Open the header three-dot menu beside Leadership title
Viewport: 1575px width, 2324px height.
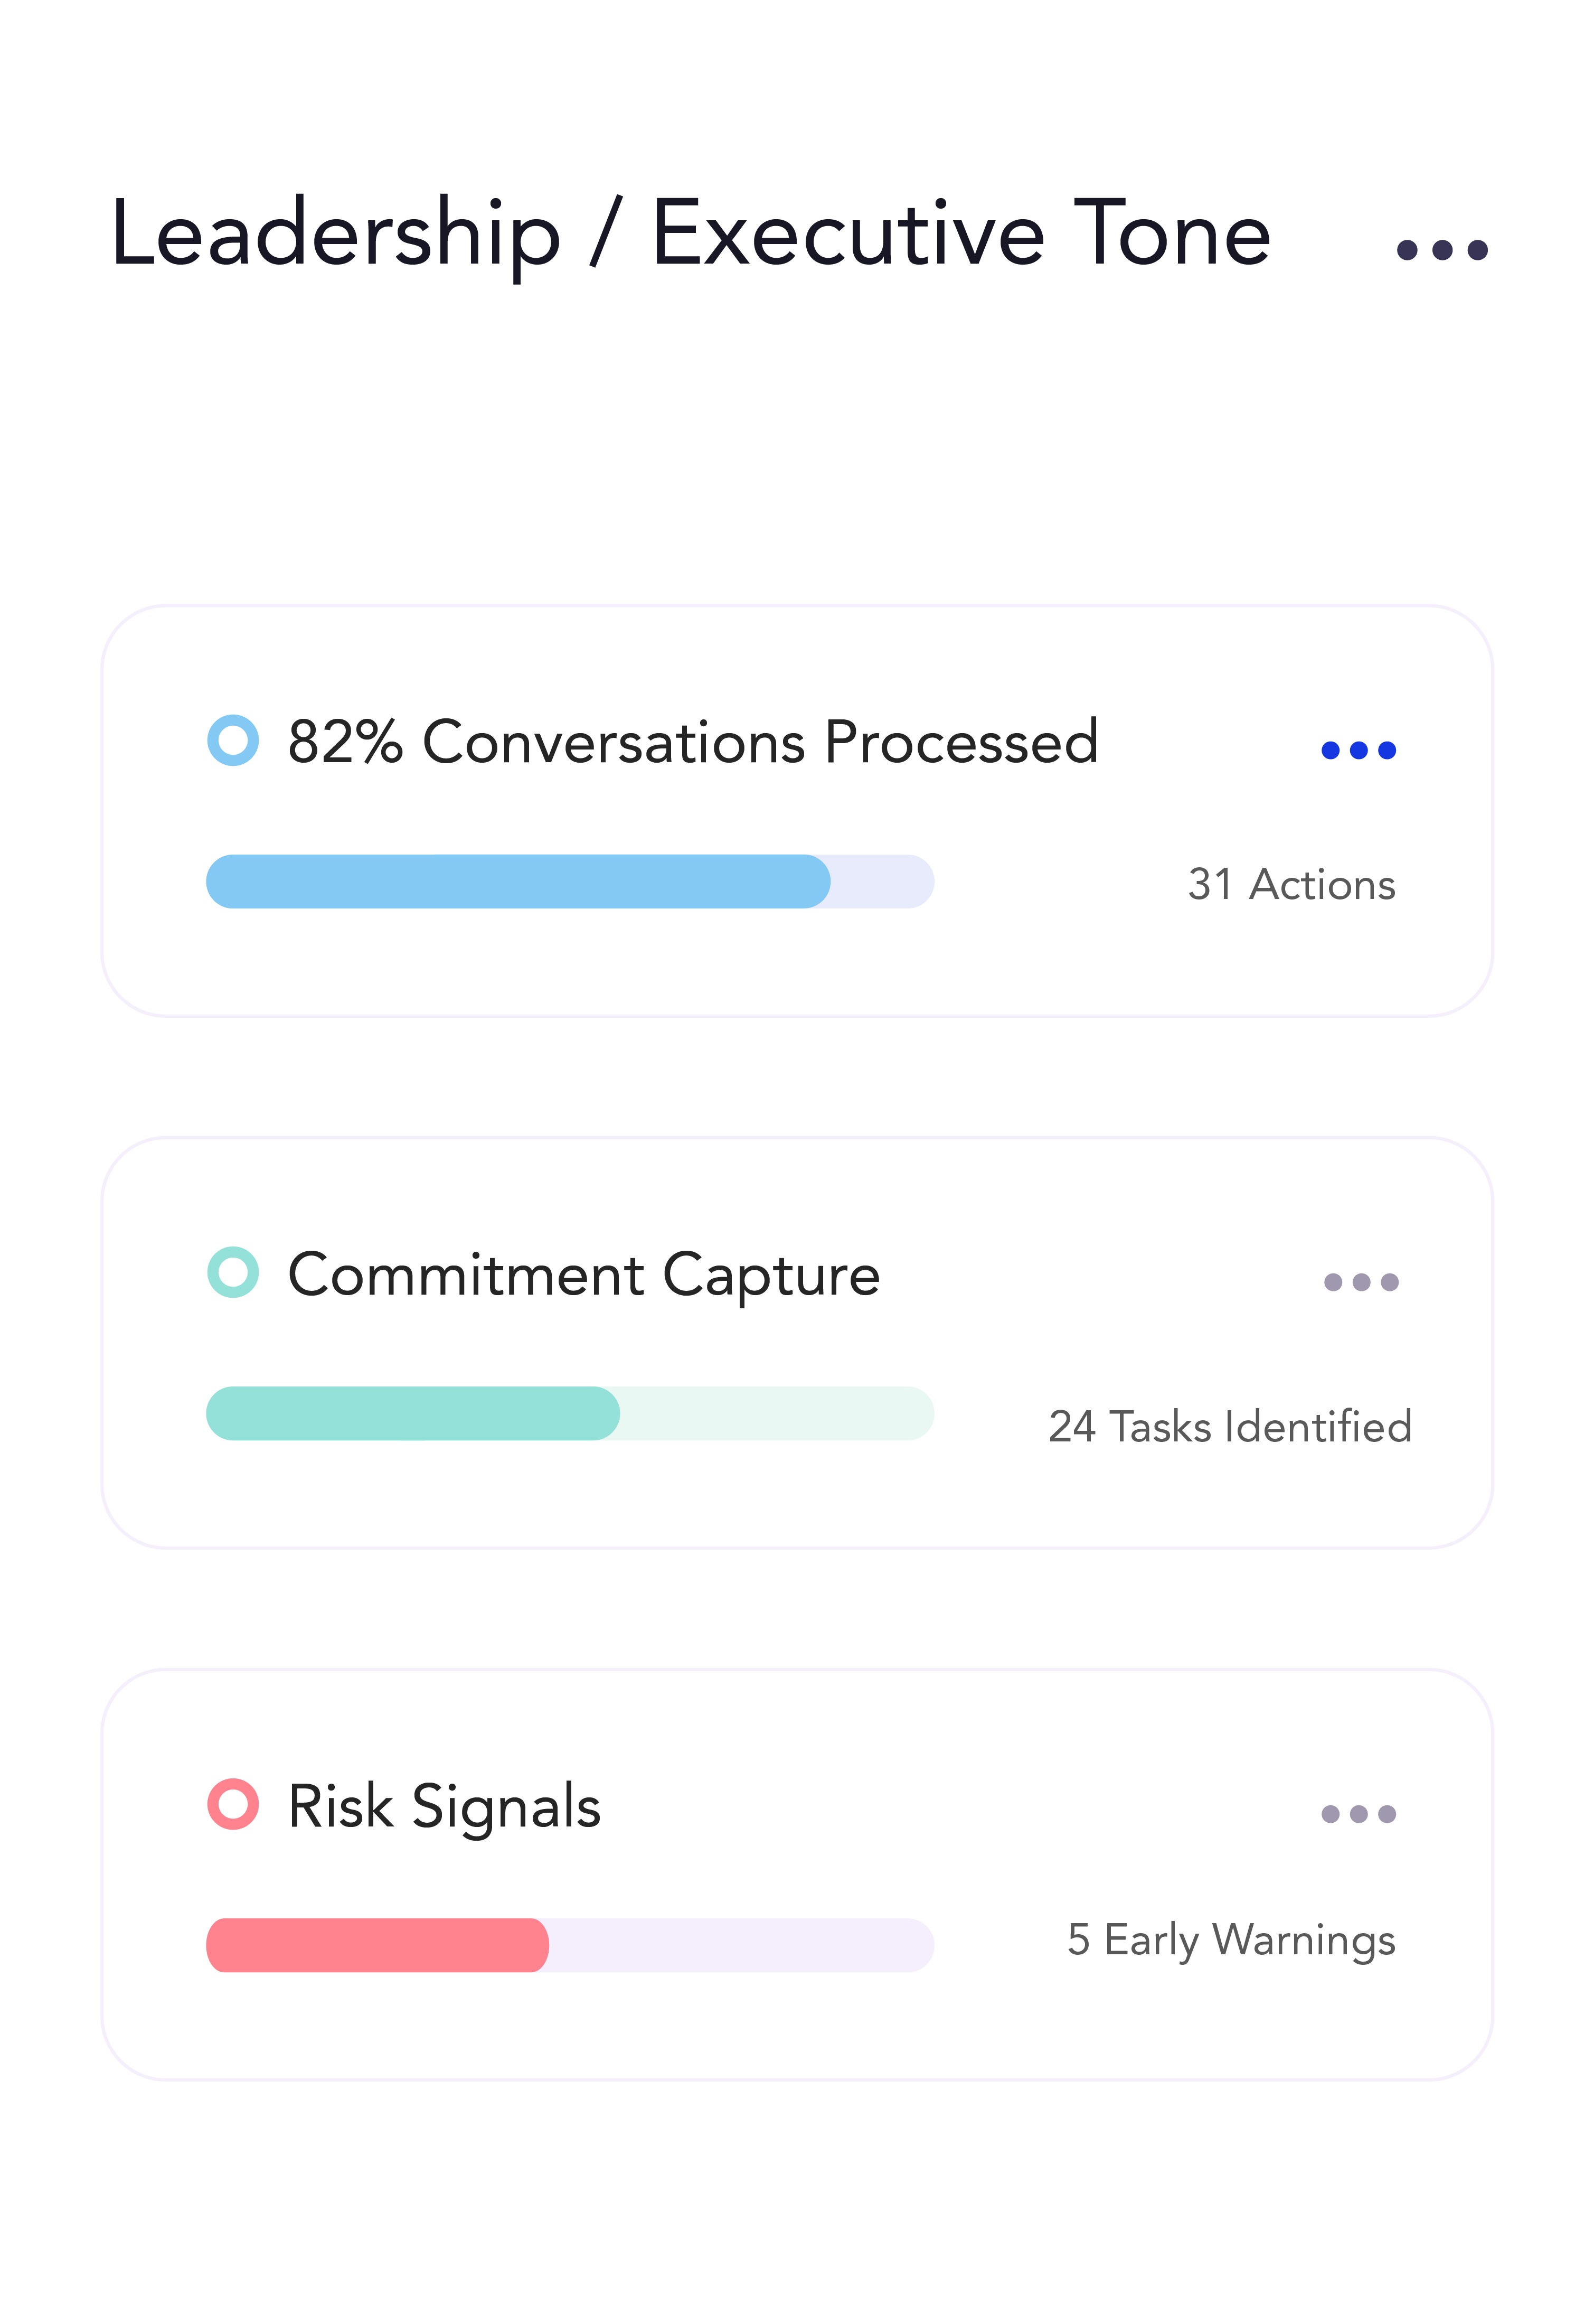(1441, 250)
